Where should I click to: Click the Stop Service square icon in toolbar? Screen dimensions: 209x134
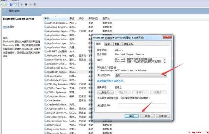point(26,4)
